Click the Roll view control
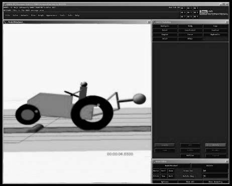The height and width of the screenshot is (186, 232). pyautogui.click(x=171, y=176)
